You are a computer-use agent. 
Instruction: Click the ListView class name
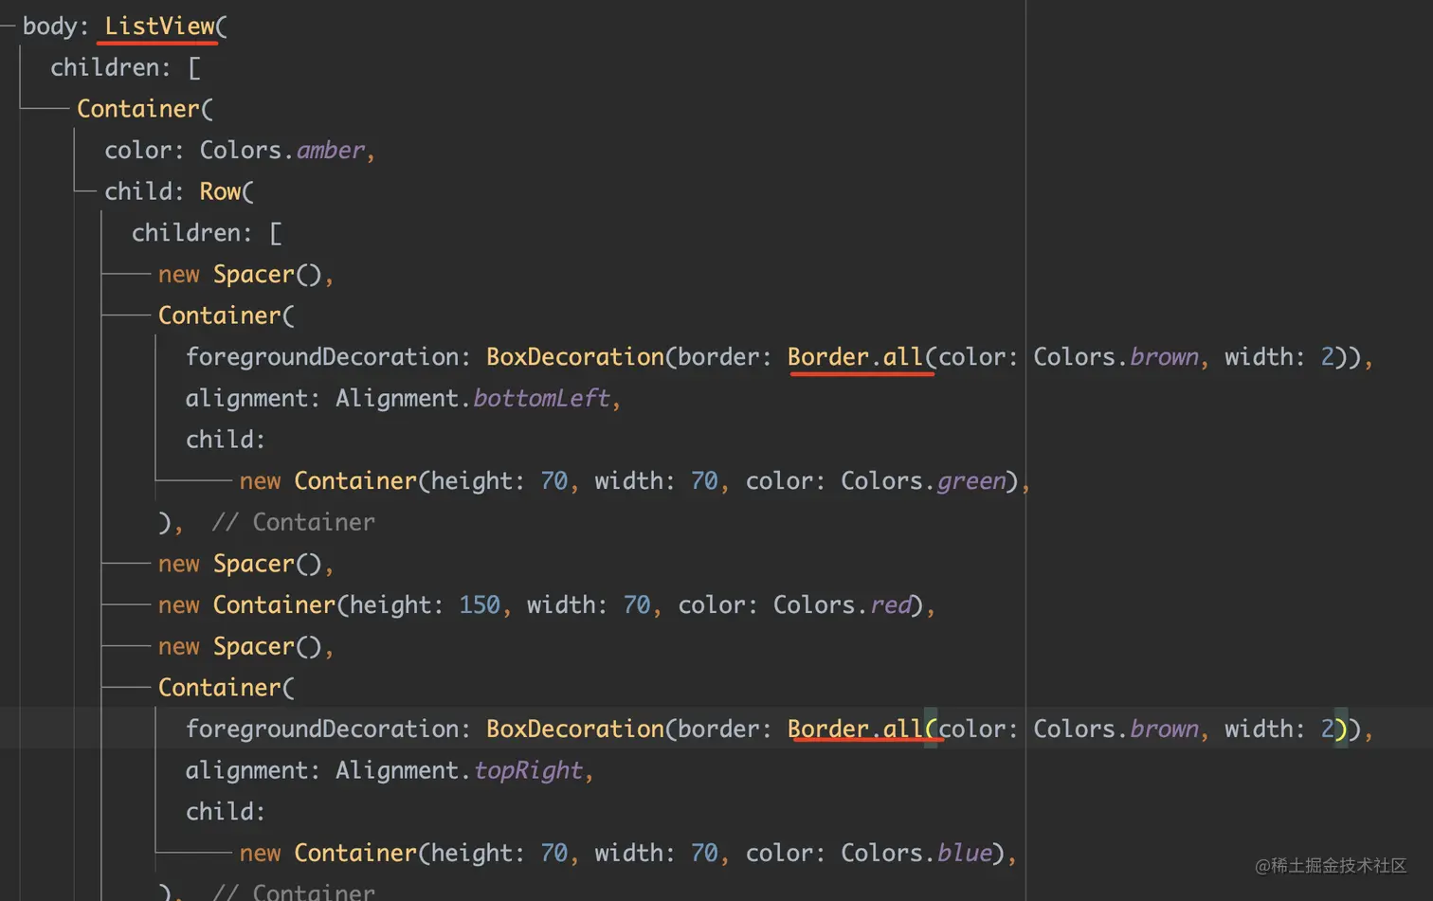click(159, 26)
